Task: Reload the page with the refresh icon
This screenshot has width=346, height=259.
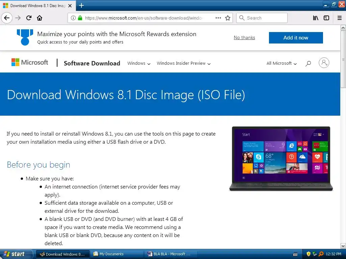Action: click(29, 18)
